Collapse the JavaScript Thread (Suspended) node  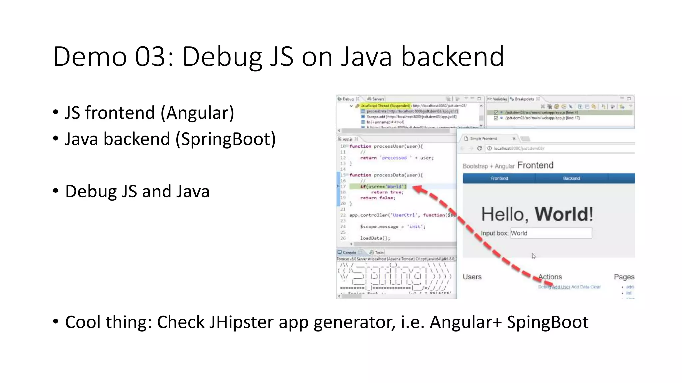pos(351,106)
